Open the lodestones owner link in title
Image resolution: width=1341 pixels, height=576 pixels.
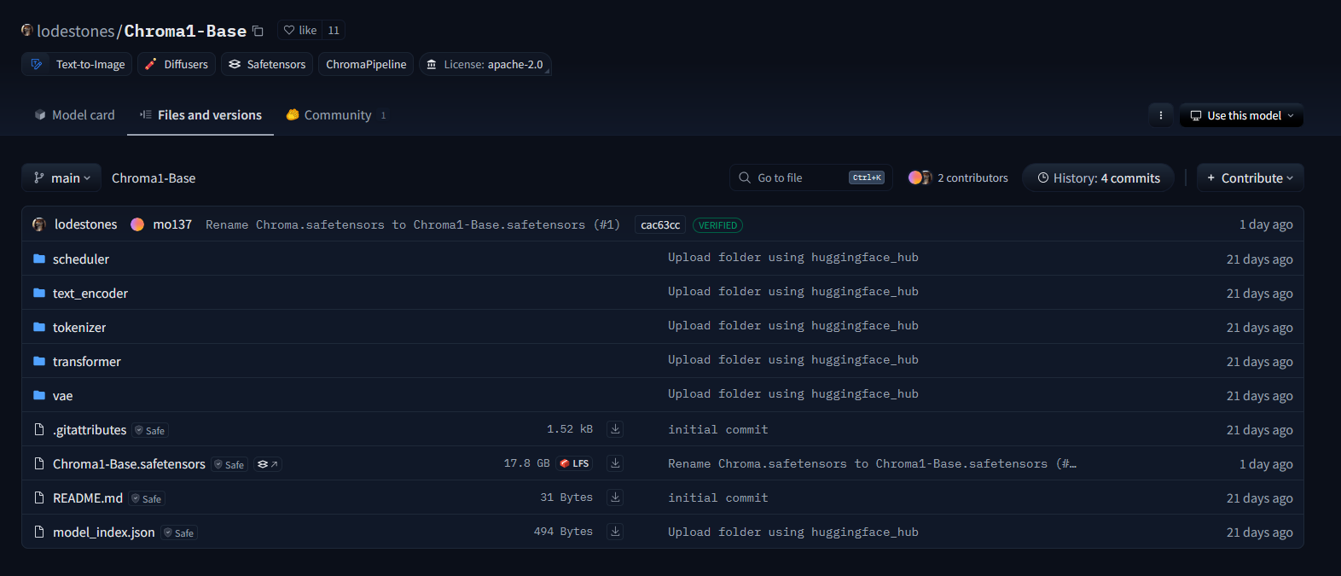[x=76, y=31]
